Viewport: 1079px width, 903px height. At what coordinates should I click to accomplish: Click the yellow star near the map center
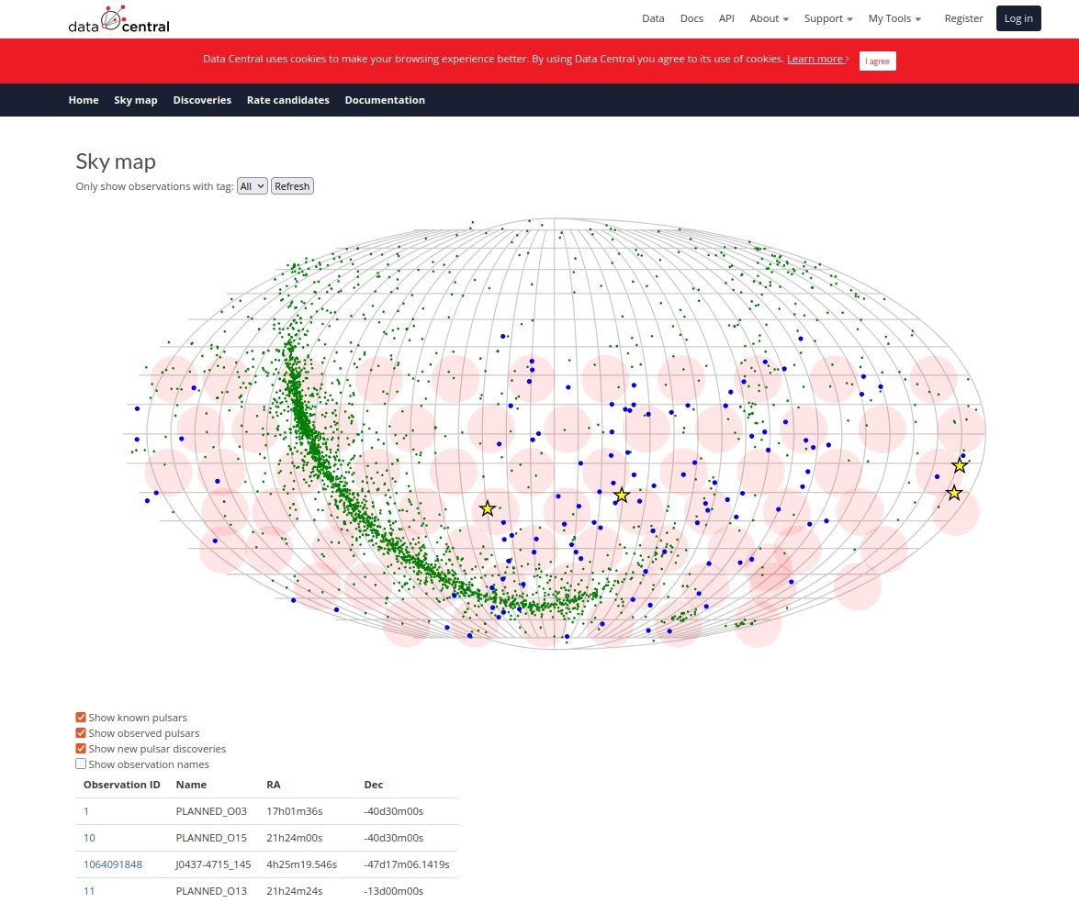[622, 496]
